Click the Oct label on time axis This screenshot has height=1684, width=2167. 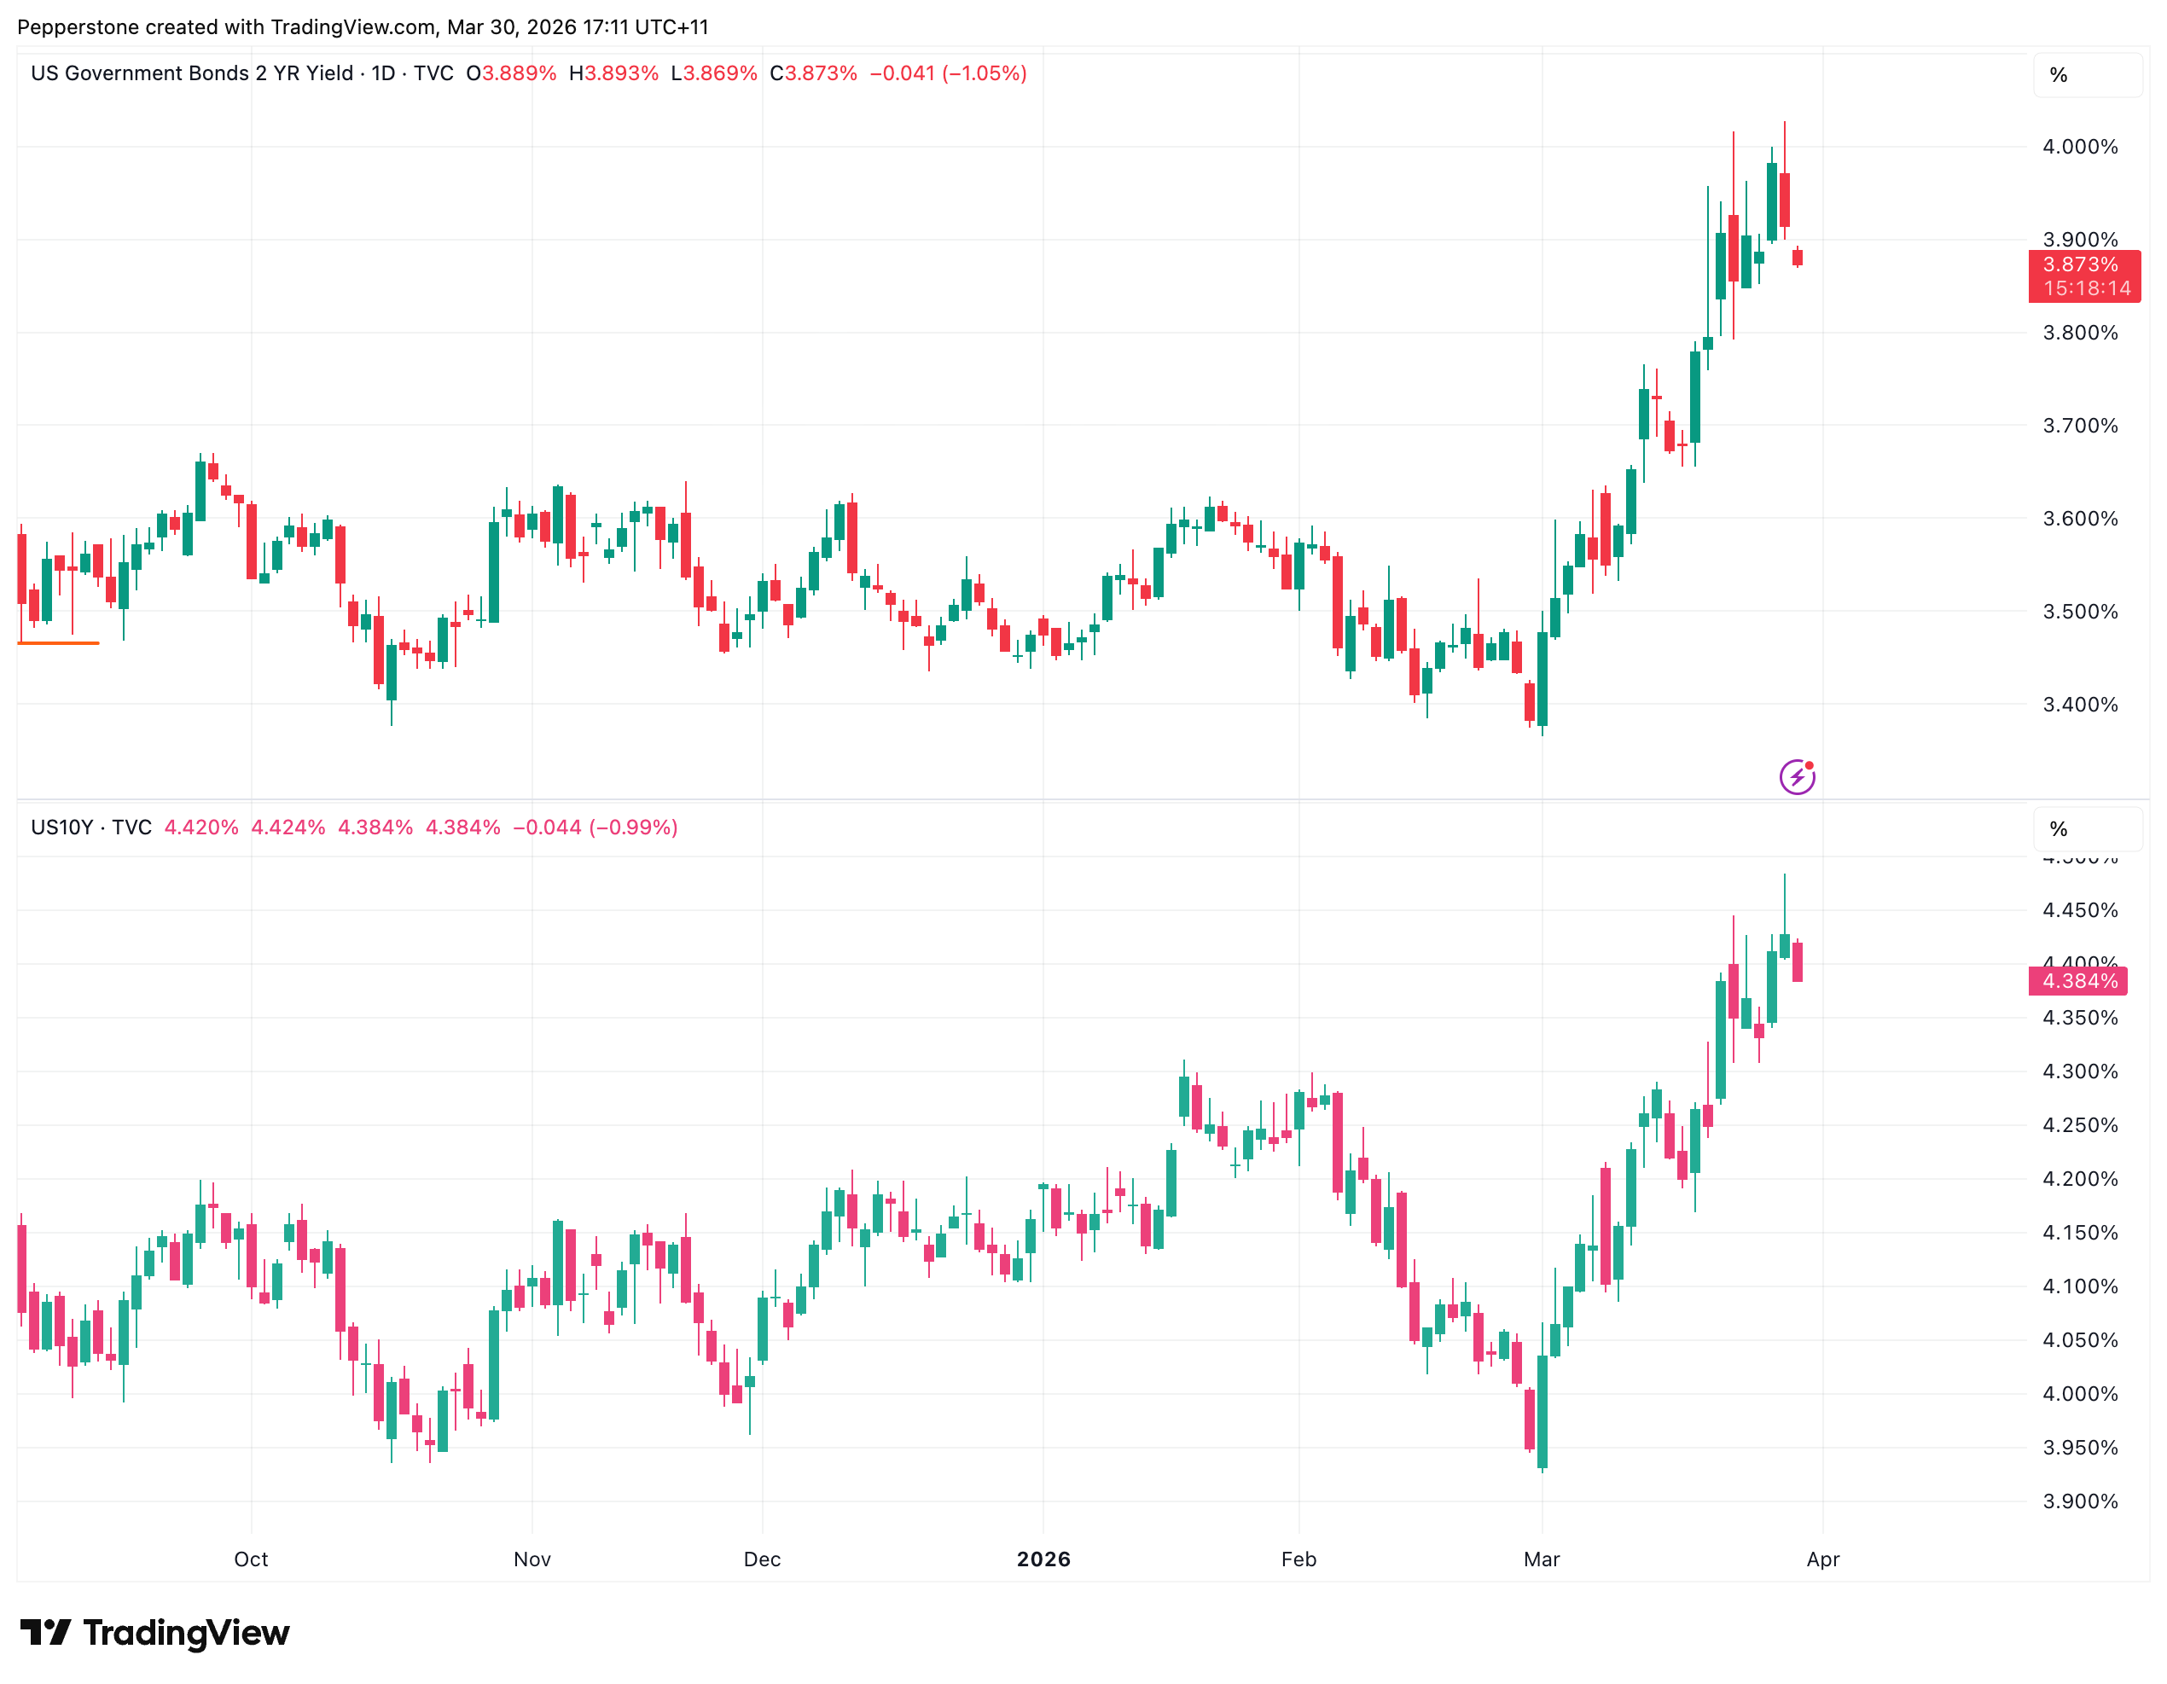251,1559
